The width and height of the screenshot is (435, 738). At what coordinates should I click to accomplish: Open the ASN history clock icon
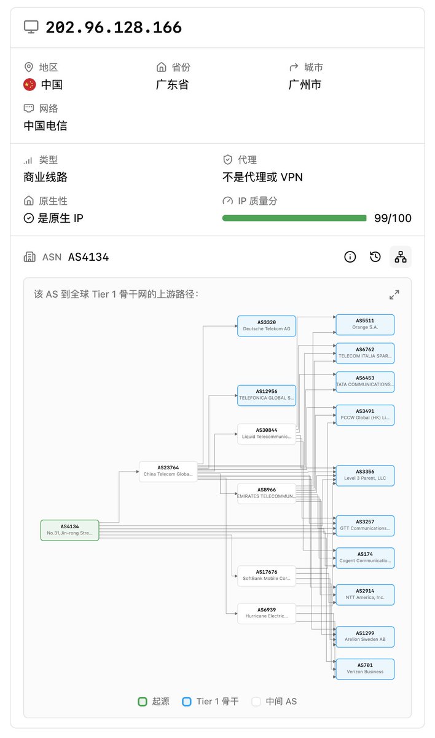[375, 257]
